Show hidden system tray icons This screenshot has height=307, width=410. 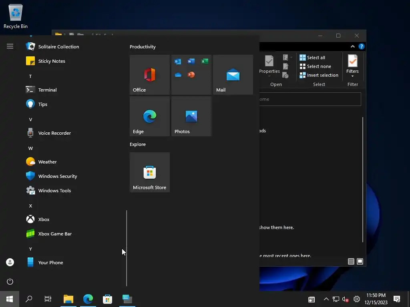[326, 299]
